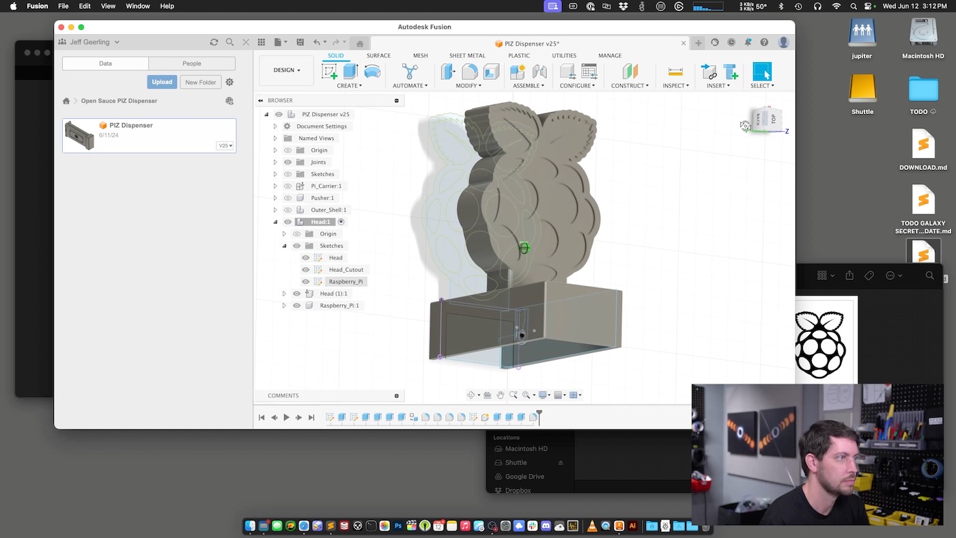Open the DESIGN workspace dropdown
The image size is (956, 538).
click(287, 70)
